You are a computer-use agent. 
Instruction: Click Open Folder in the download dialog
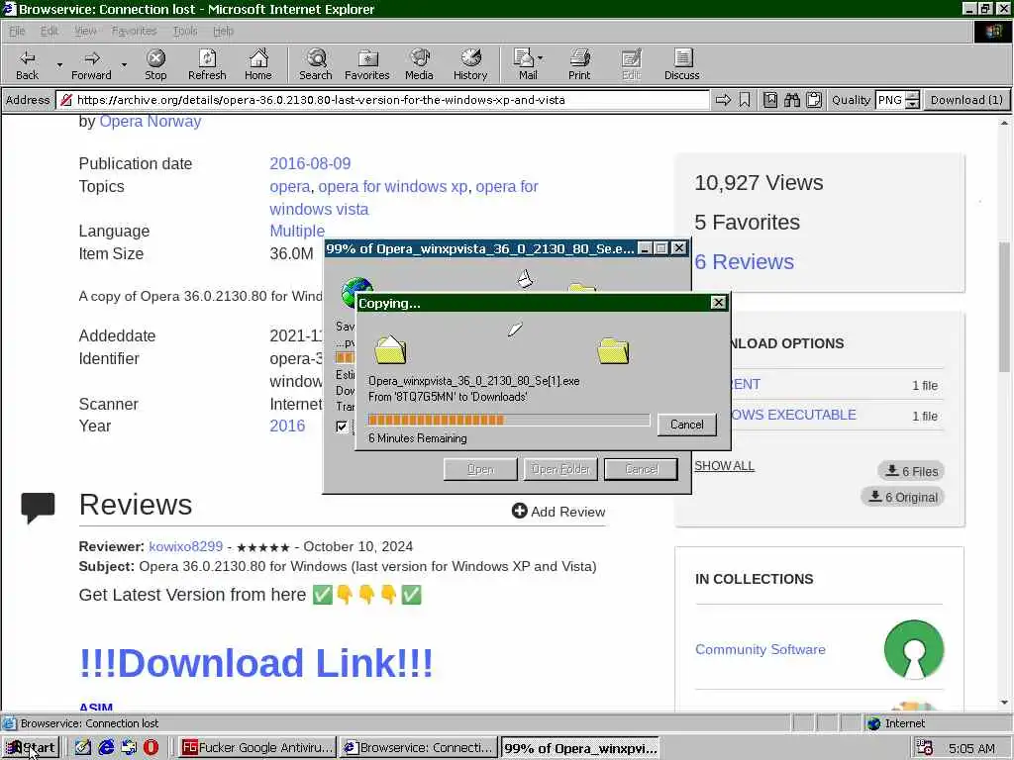(x=560, y=469)
